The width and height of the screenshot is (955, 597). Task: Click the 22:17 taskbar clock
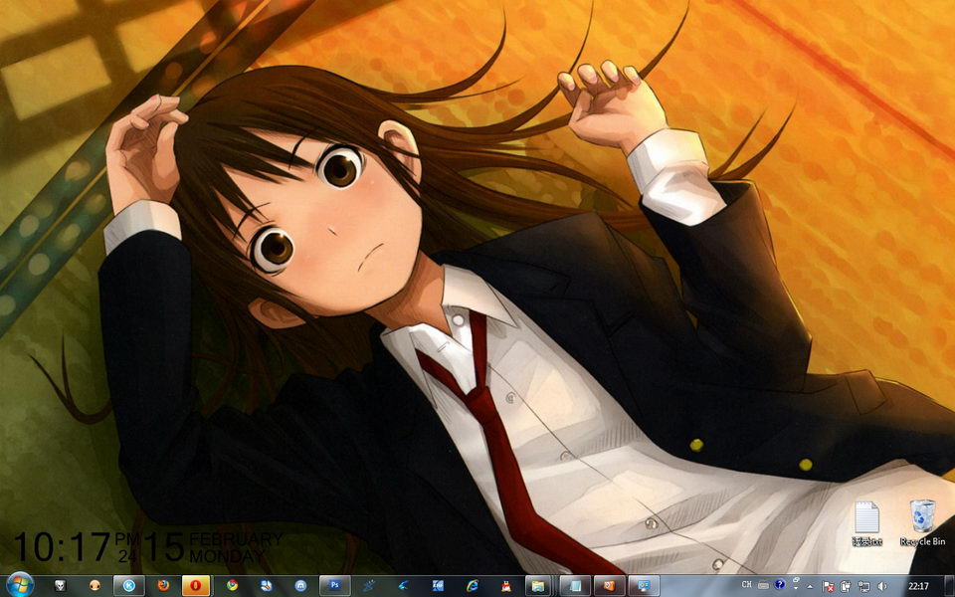pyautogui.click(x=918, y=586)
